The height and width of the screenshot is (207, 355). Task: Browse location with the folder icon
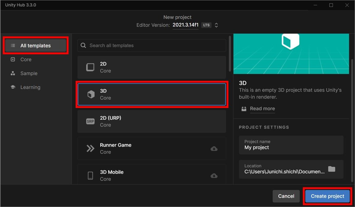point(332,169)
